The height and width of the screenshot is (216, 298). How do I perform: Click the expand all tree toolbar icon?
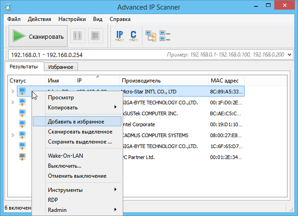tap(150, 35)
